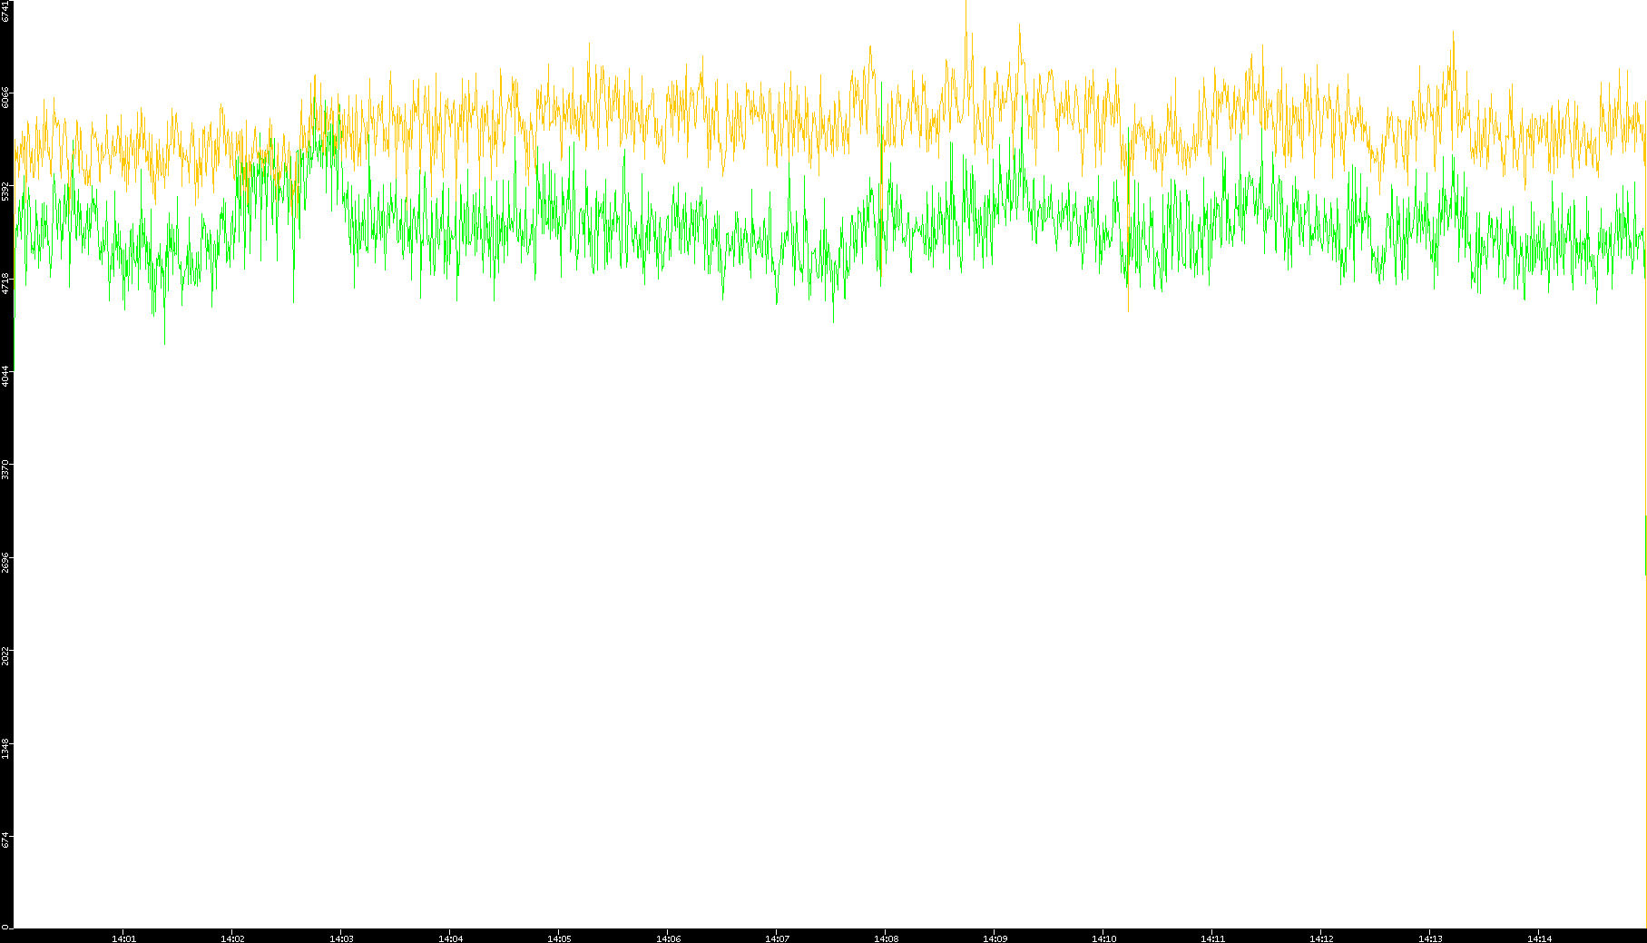This screenshot has width=1647, height=943.
Task: Select the 14:13 time axis label
Action: tap(1431, 938)
